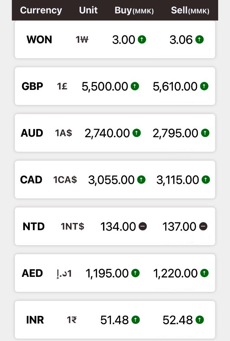Screen dimensions: 230x341
Task: Tap the minus icon next to NTD sell 137.00
Action: click(x=203, y=226)
